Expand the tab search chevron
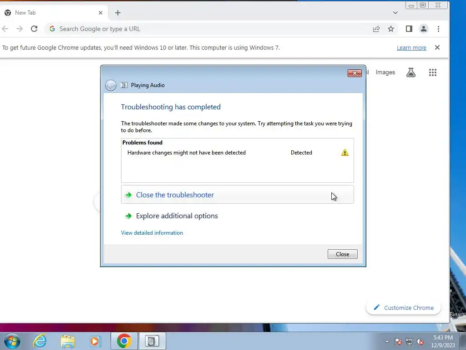The width and height of the screenshot is (466, 350). [395, 13]
